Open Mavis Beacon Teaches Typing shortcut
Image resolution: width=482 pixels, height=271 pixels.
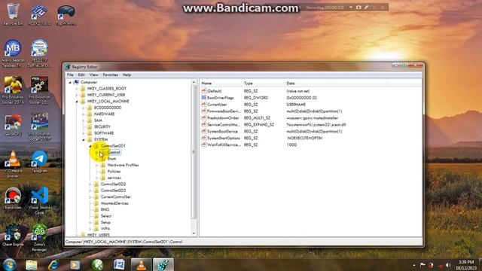point(13,53)
